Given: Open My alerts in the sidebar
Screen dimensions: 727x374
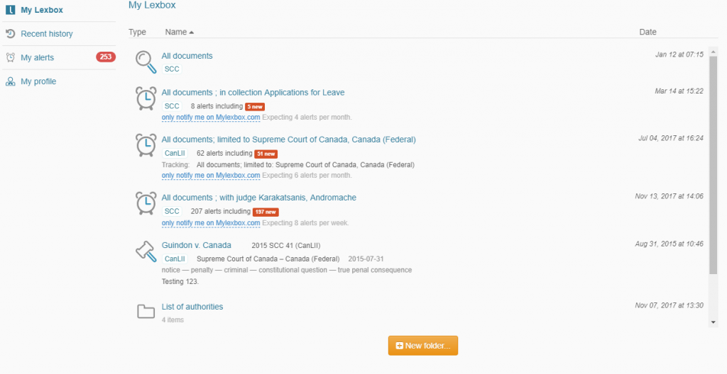Looking at the screenshot, I should click(37, 57).
